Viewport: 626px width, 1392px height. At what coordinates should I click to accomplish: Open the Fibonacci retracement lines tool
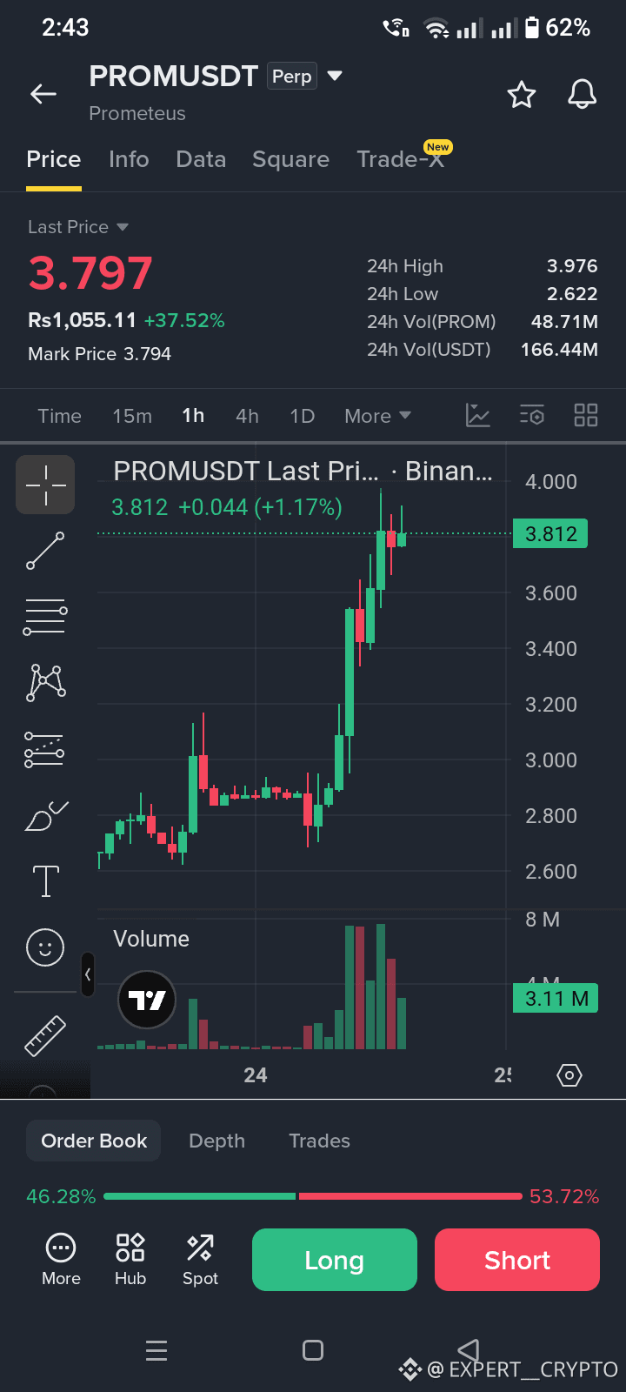45,617
